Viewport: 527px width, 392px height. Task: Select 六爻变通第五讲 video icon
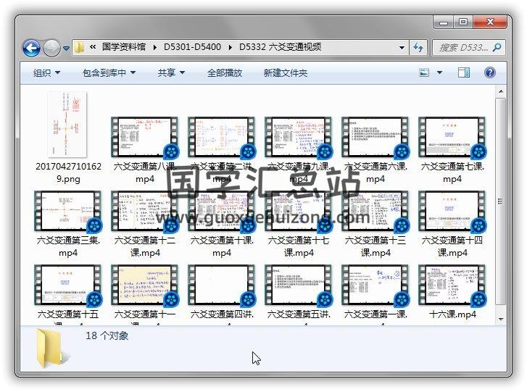pos(299,285)
